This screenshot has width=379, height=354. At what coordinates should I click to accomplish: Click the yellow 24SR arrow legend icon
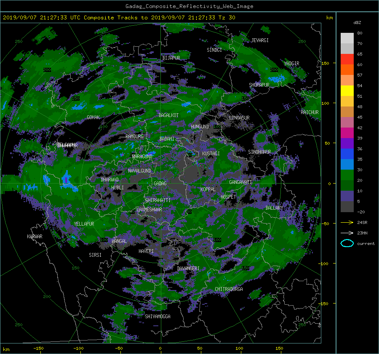pos(347,222)
